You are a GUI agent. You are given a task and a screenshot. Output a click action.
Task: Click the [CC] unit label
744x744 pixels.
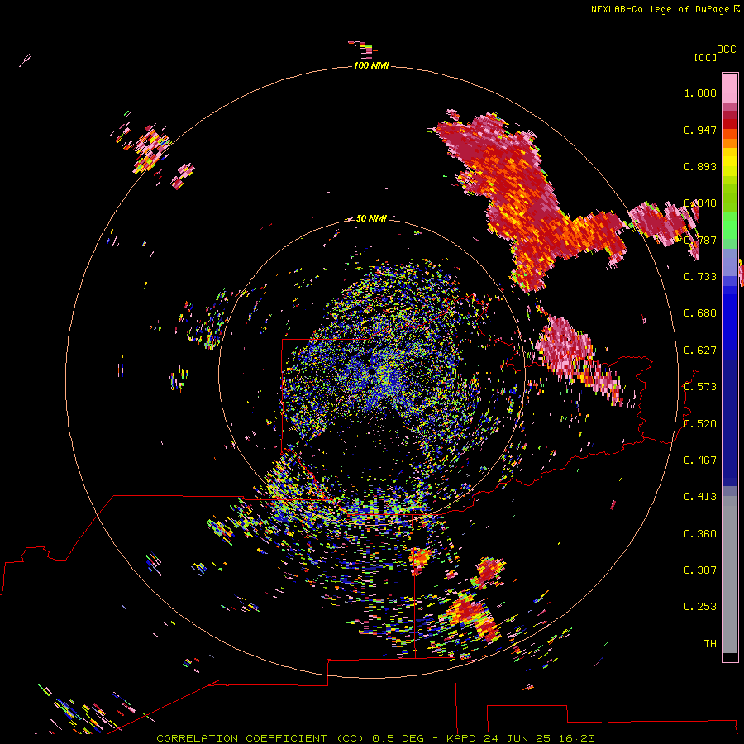706,57
